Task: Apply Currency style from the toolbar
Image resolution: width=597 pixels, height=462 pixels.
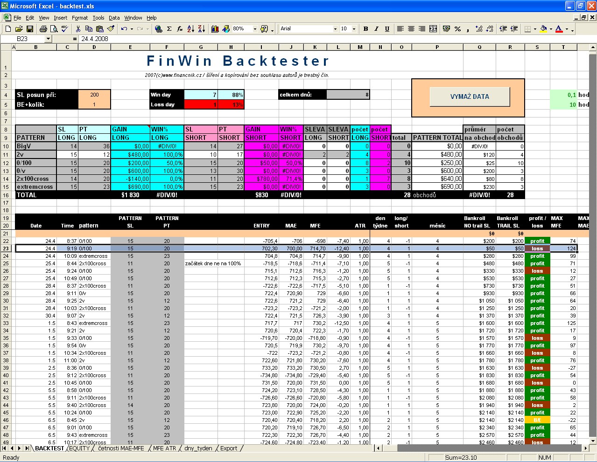Action: click(446, 29)
